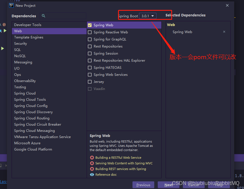Image resolution: width=244 pixels, height=189 pixels.
Task: Click the home icon beside Building REST services
Action: click(92, 169)
